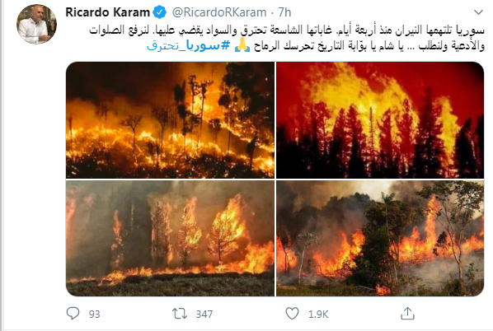Click the praying hands emoji in tweet
The width and height of the screenshot is (493, 331).
click(242, 46)
